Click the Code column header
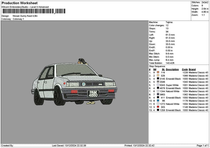 [185, 69]
